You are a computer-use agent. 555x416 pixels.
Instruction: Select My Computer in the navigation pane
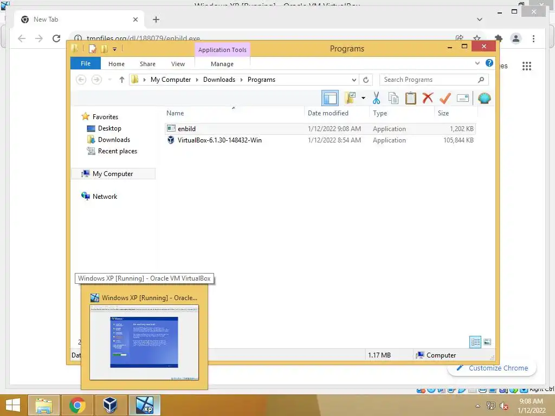113,174
